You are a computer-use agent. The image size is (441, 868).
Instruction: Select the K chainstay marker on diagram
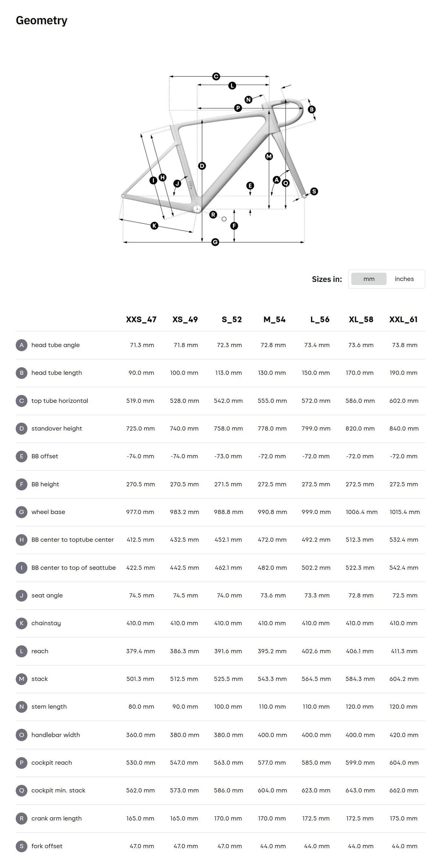coord(154,226)
